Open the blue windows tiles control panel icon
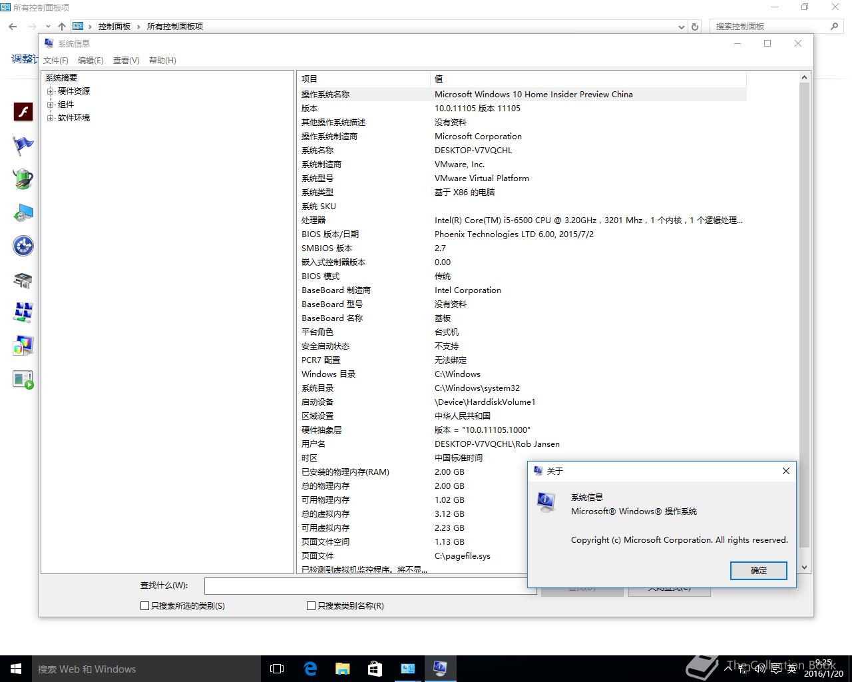This screenshot has height=682, width=852. (23, 312)
